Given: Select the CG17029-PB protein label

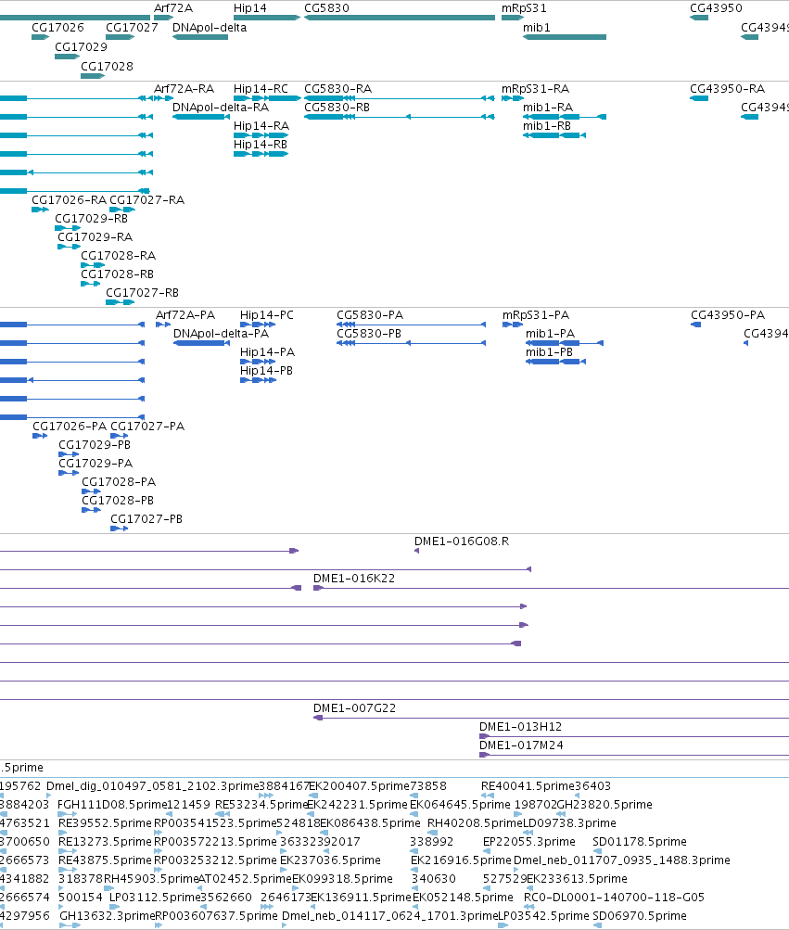Looking at the screenshot, I should 95,445.
